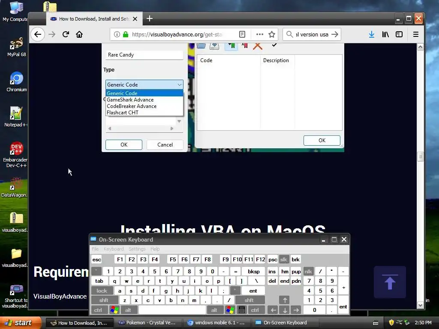The width and height of the screenshot is (439, 329).
Task: Submit the search with the arrow button
Action: [x=334, y=34]
